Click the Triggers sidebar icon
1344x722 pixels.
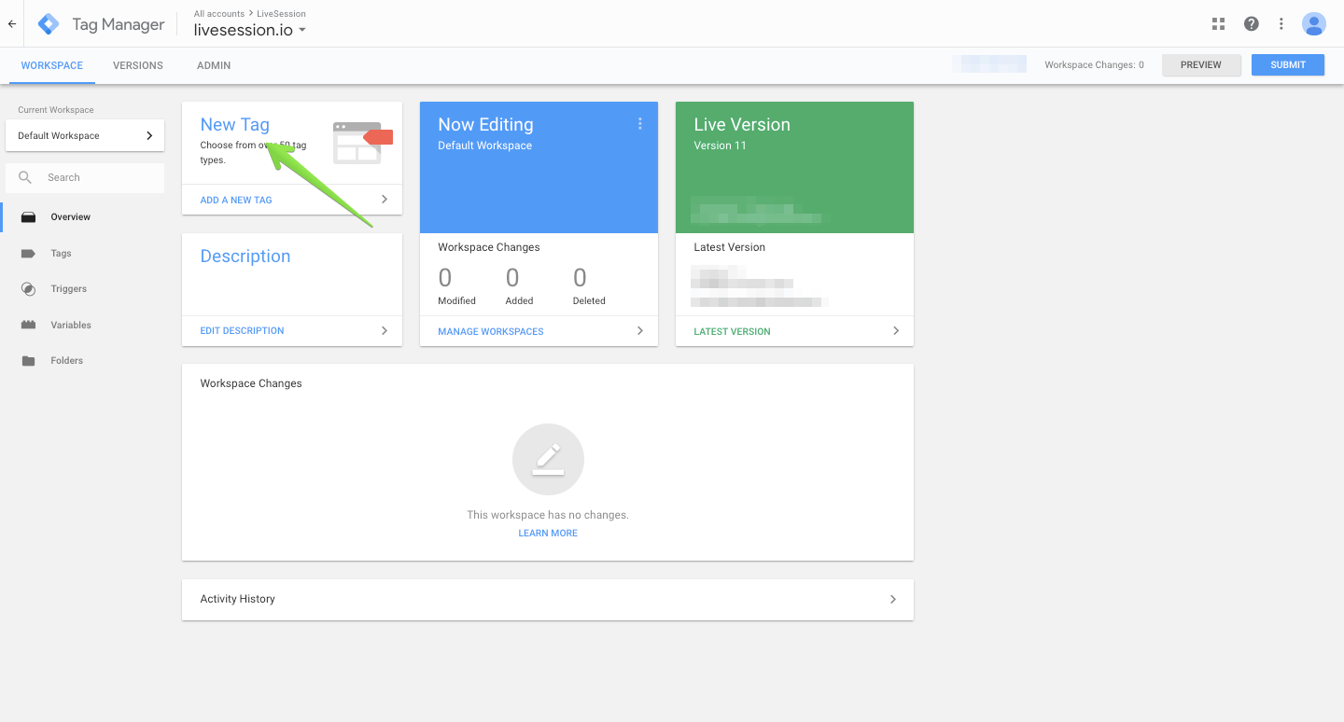[29, 289]
